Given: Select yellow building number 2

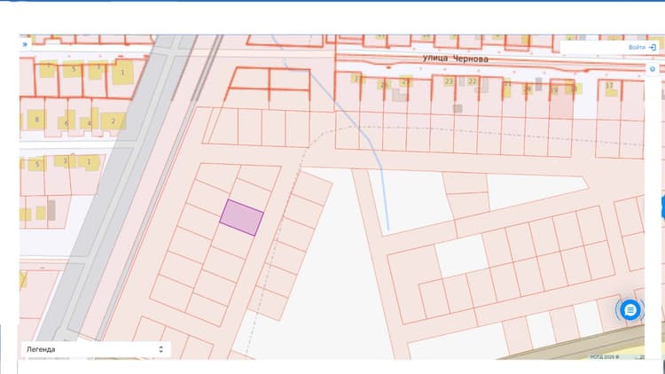Looking at the screenshot, I should coord(113,121).
